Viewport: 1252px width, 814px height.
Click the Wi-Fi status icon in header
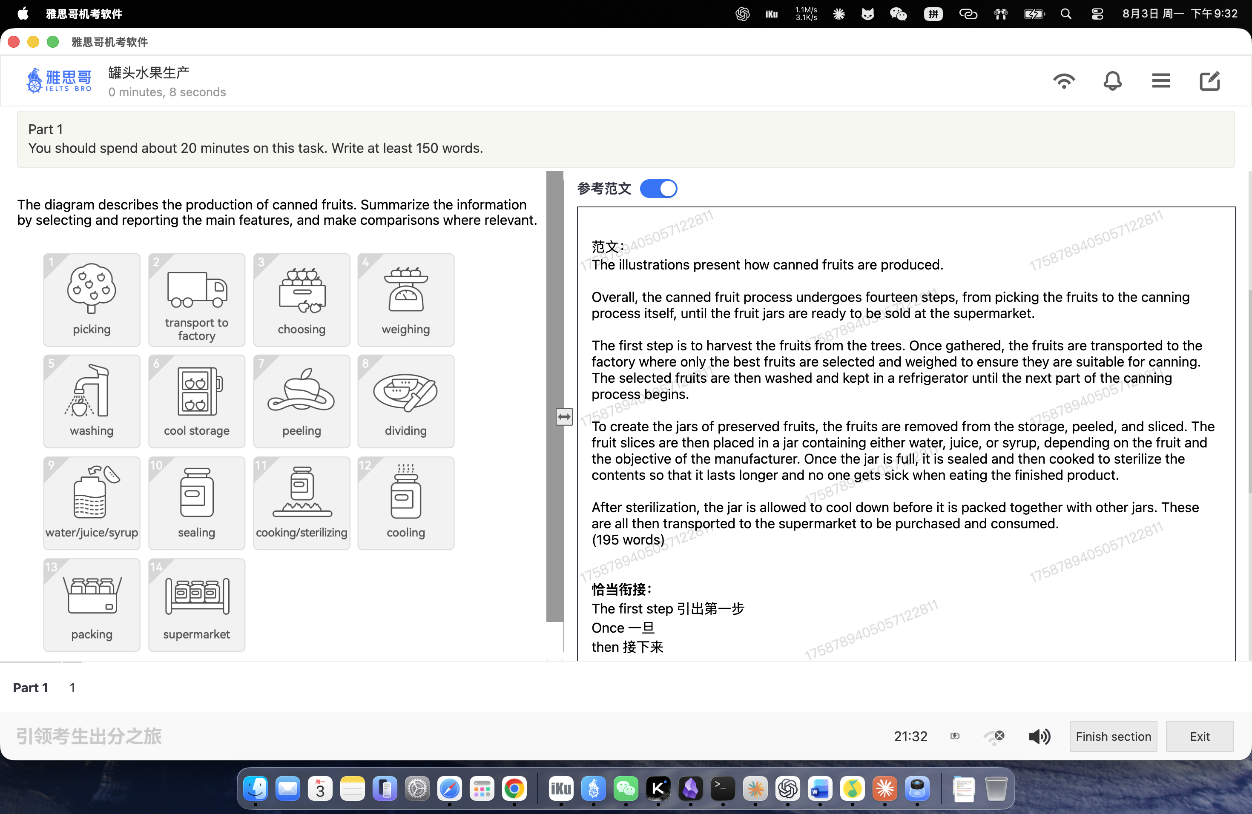click(x=1064, y=81)
